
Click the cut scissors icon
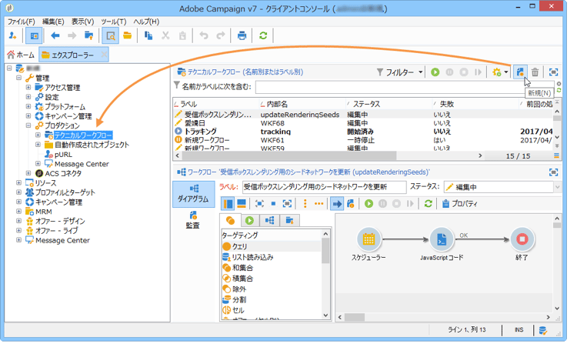165,35
